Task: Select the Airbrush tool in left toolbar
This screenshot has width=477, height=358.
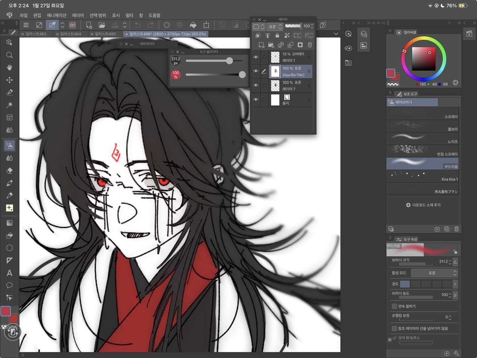Action: click(10, 145)
